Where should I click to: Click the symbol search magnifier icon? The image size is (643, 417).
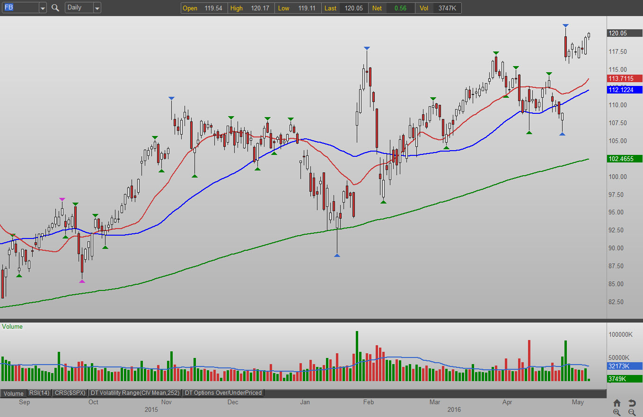pos(55,8)
